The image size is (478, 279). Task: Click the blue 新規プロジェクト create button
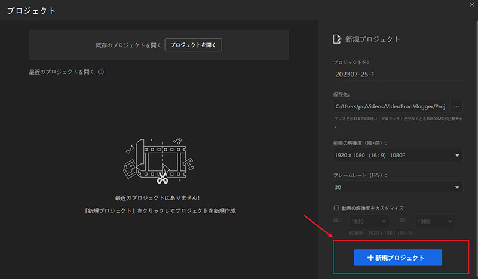[397, 258]
